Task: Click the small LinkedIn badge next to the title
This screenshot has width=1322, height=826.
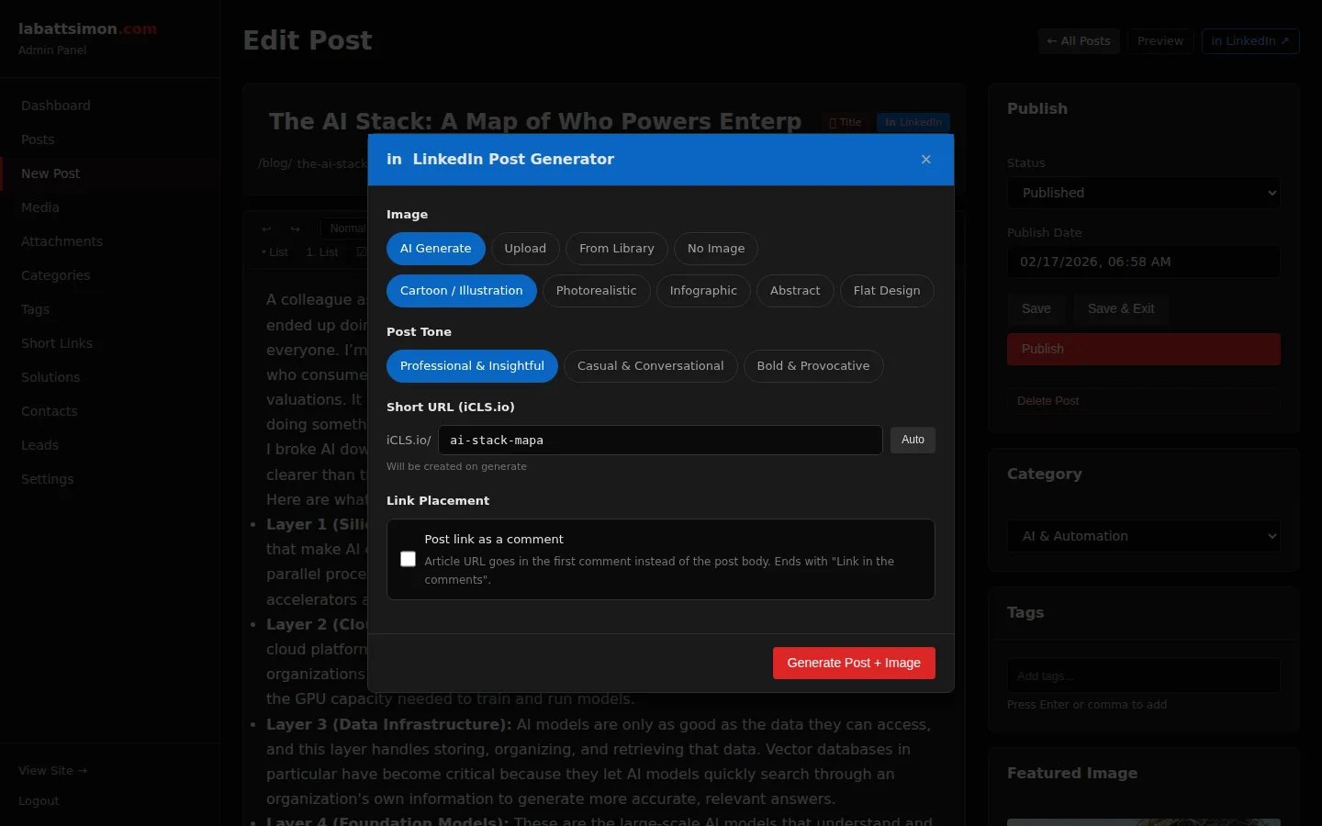Action: (x=913, y=122)
